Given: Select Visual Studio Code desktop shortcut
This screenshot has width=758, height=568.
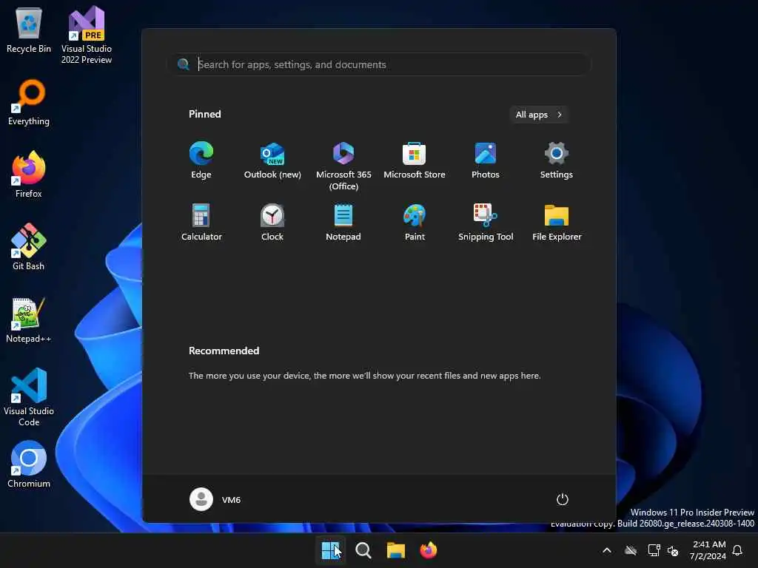Looking at the screenshot, I should [29, 397].
